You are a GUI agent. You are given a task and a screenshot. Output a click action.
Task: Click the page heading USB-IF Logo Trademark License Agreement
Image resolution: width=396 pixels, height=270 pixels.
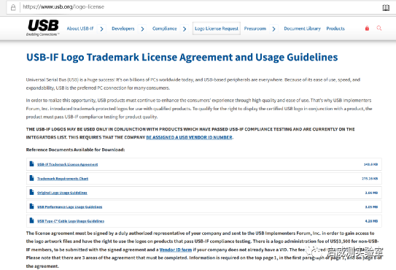pyautogui.click(x=182, y=58)
